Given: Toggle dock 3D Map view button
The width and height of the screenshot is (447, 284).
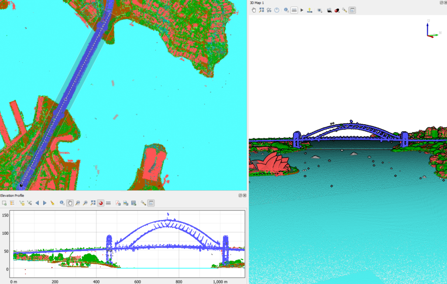Looking at the screenshot, I should point(352,10).
